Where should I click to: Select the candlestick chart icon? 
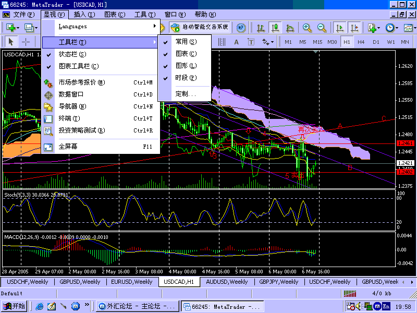[x=275, y=28]
